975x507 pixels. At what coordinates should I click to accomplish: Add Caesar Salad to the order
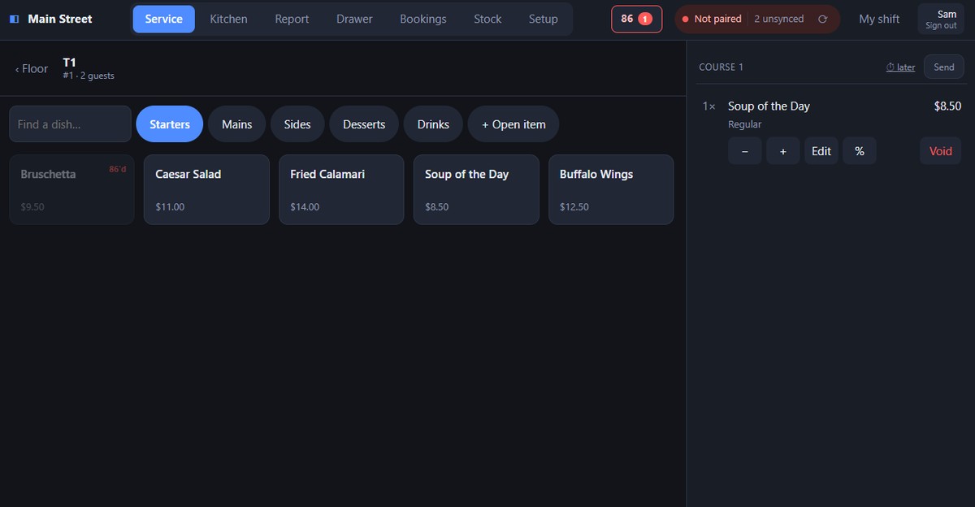(206, 189)
